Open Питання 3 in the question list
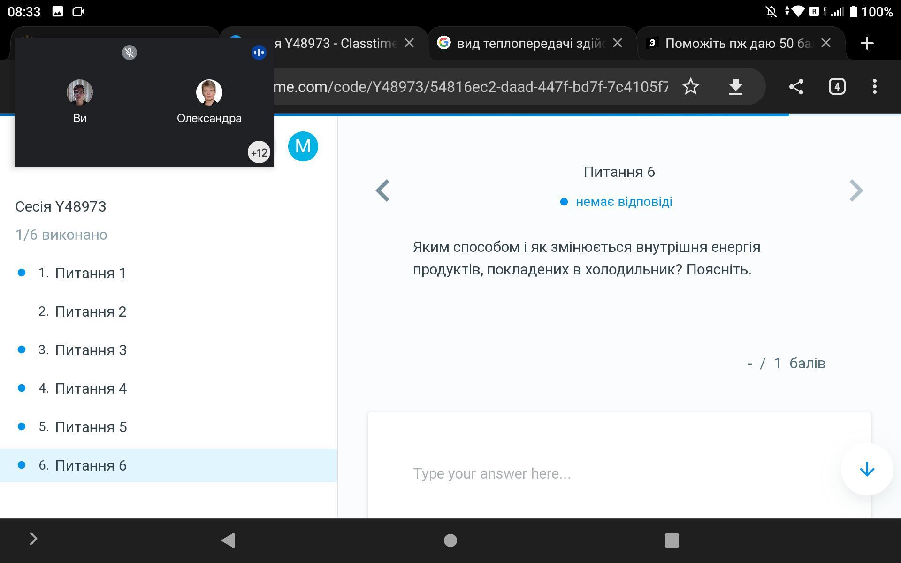901x563 pixels. tap(91, 350)
